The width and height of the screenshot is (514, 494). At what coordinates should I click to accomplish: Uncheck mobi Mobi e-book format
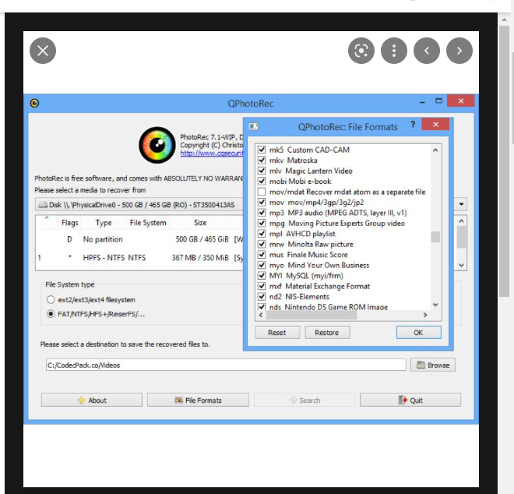coord(261,182)
